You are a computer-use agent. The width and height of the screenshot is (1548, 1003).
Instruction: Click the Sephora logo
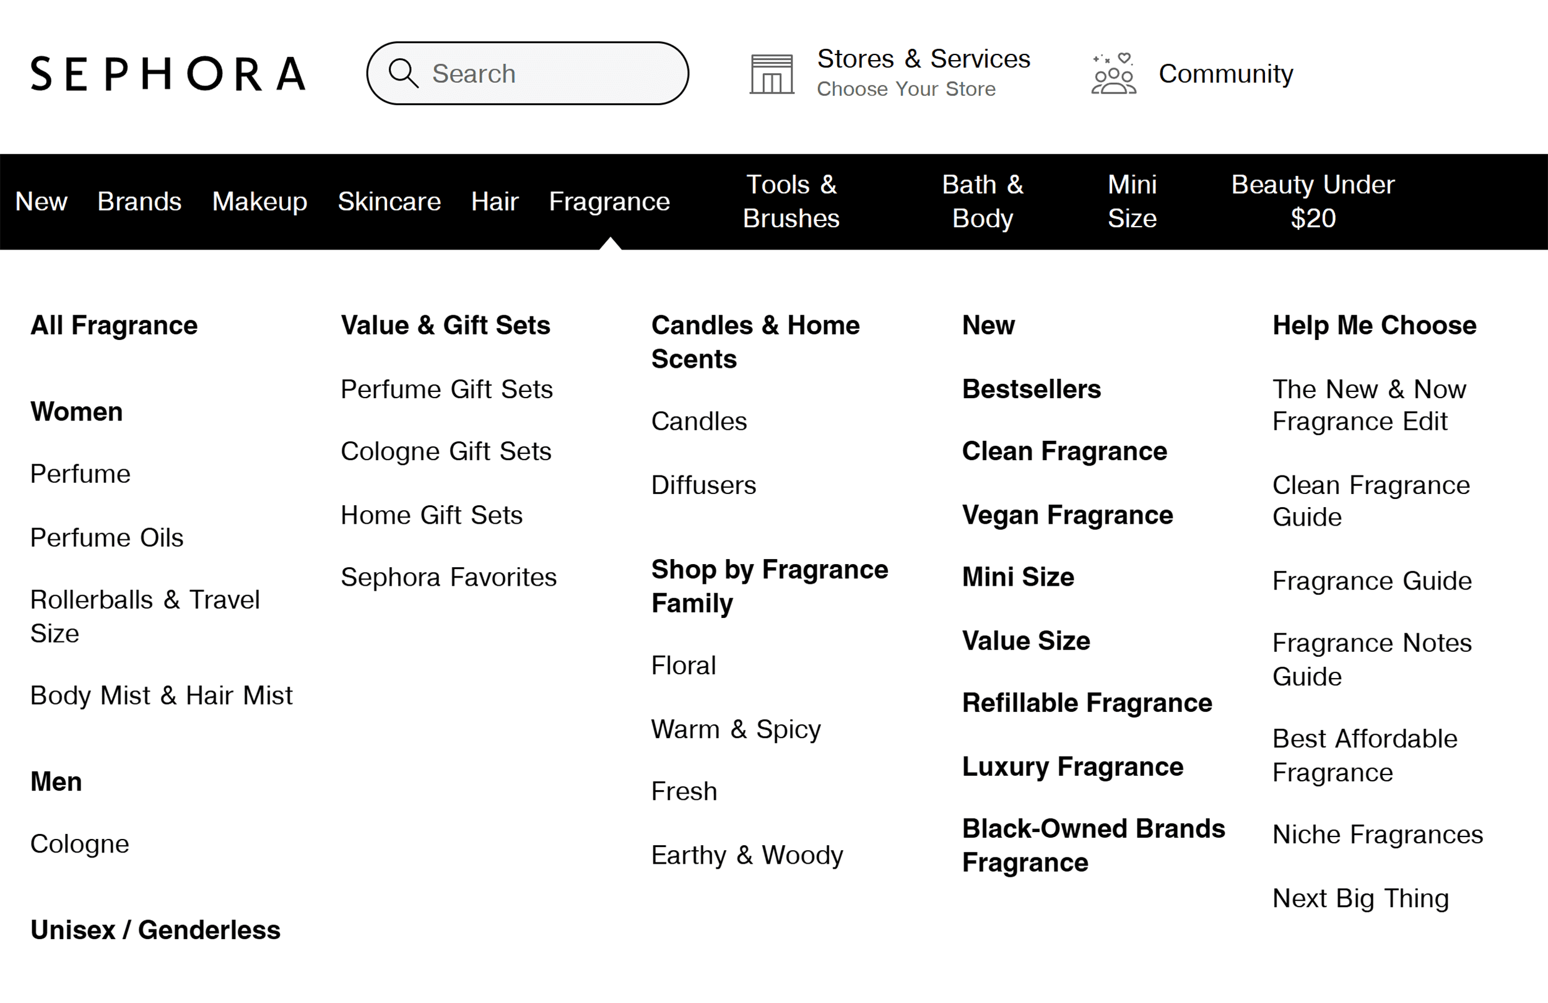tap(168, 74)
